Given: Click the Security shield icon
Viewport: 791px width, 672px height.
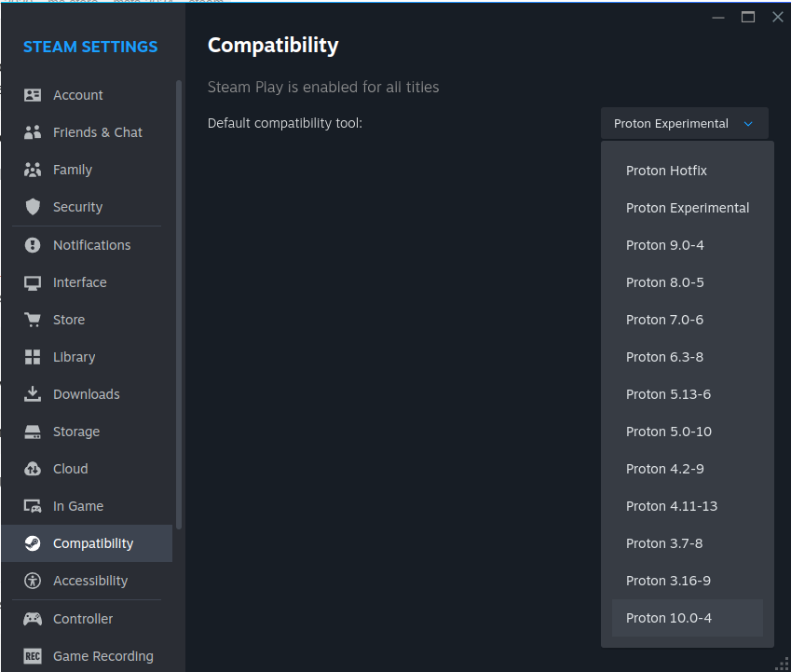Looking at the screenshot, I should point(33,207).
